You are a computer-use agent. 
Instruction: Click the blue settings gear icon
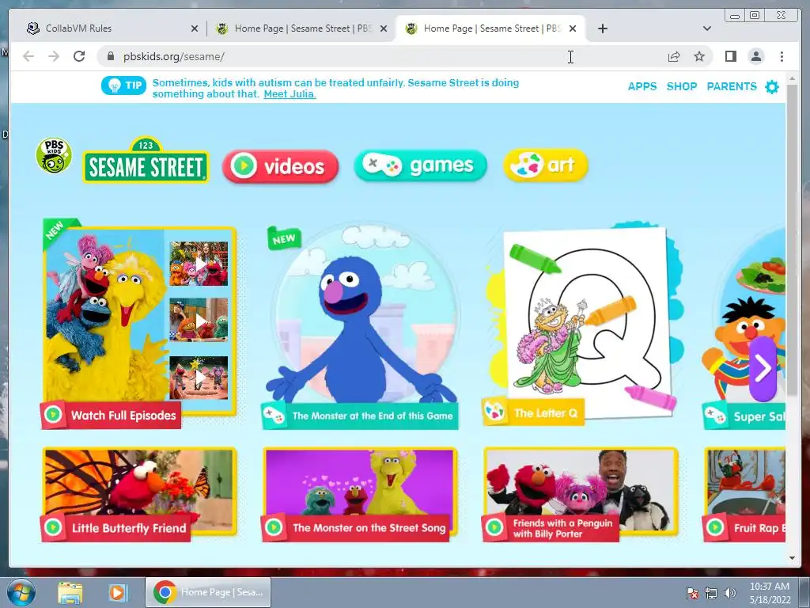pyautogui.click(x=772, y=87)
